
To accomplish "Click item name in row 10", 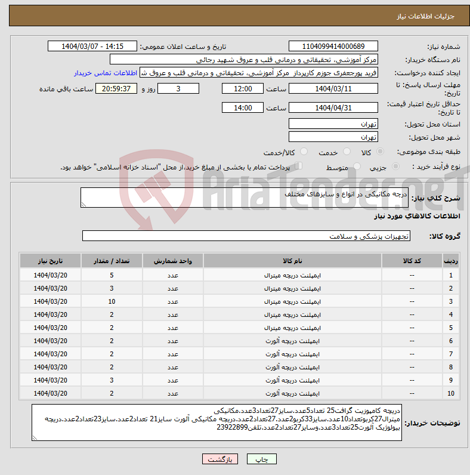I will (x=292, y=393).
